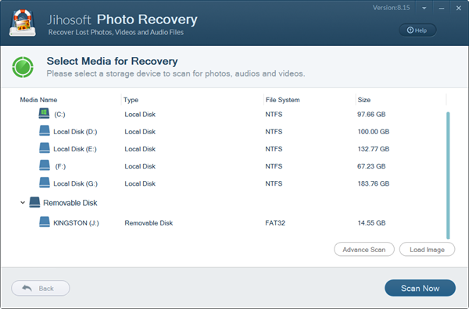Click the Version:8.15 text
The height and width of the screenshot is (309, 469).
coord(392,8)
